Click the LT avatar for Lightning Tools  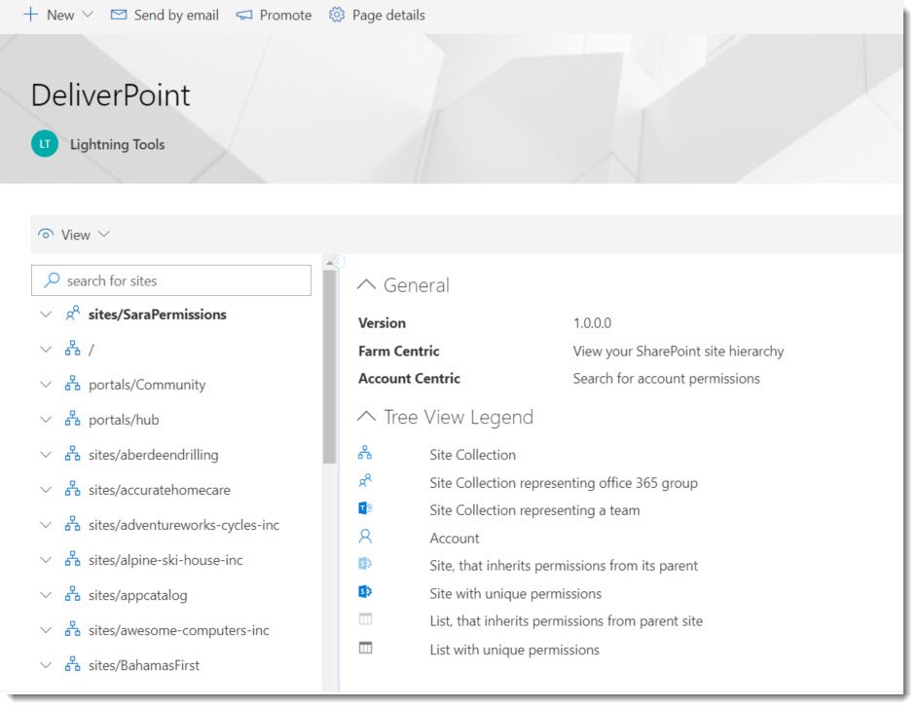[45, 144]
